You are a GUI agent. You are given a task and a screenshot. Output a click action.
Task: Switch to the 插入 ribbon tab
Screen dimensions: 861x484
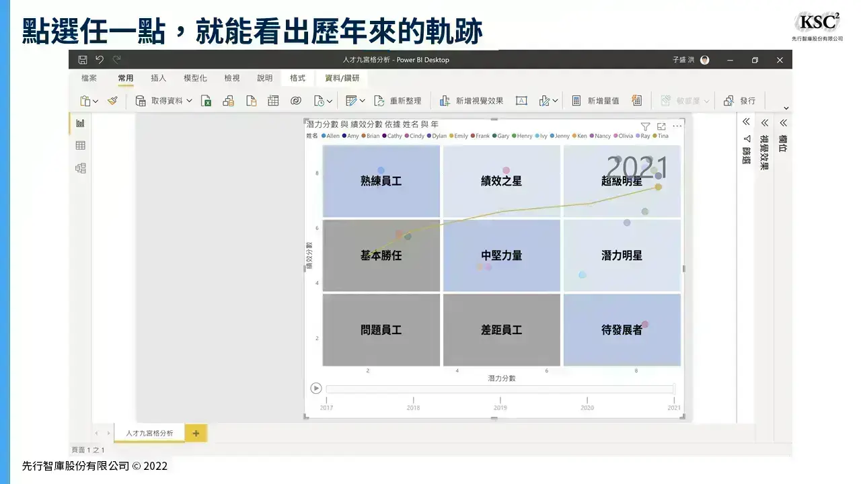click(x=159, y=78)
